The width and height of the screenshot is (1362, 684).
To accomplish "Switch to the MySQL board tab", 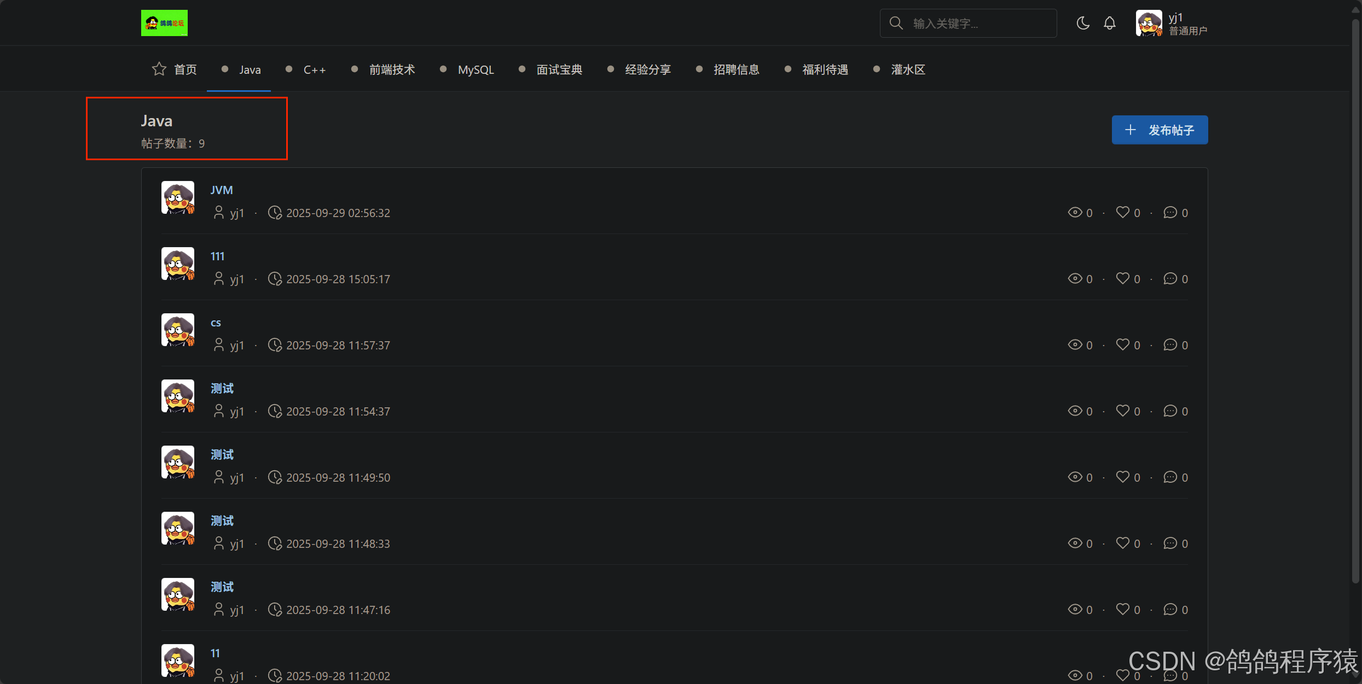I will point(476,70).
